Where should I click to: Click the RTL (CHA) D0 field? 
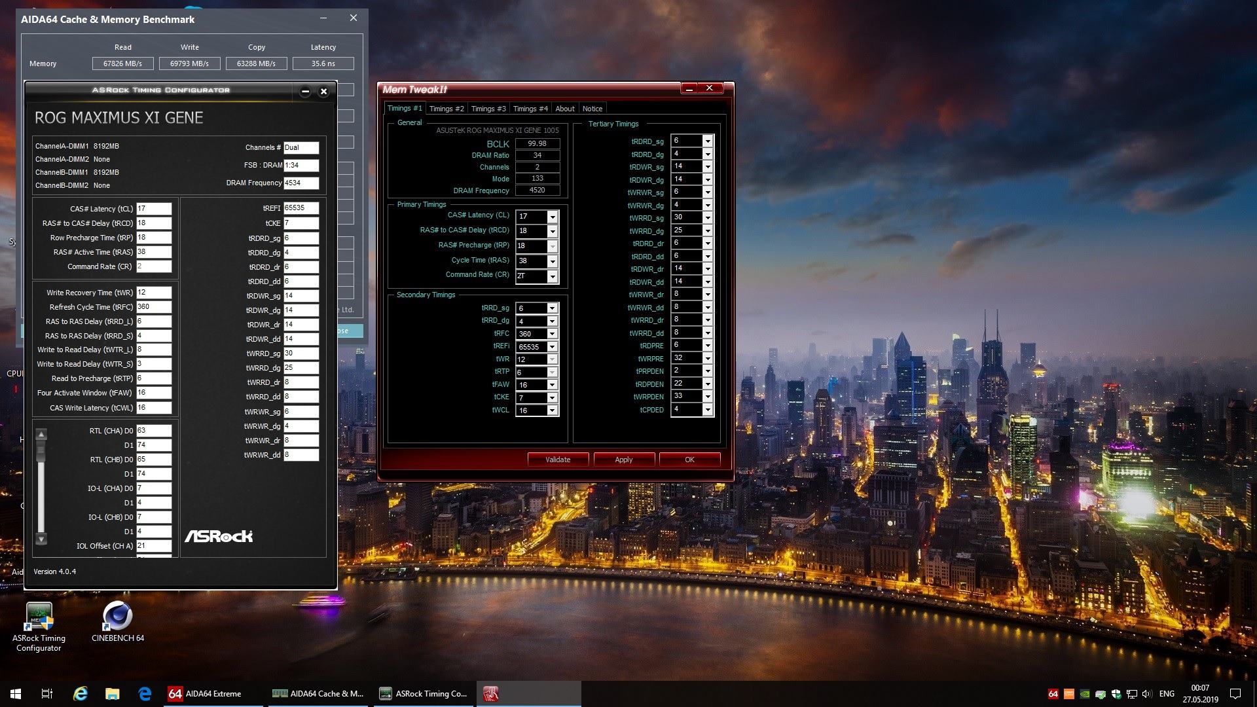pyautogui.click(x=154, y=431)
